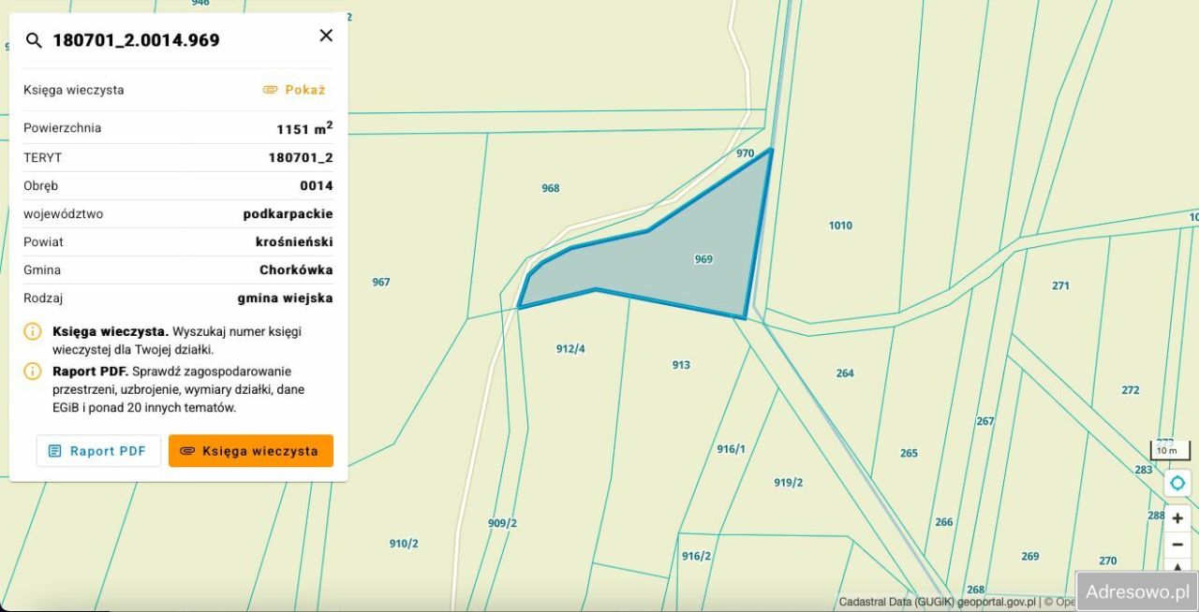1199x612 pixels.
Task: Click the Pokaż link for Księga wieczysta
Action: click(294, 90)
